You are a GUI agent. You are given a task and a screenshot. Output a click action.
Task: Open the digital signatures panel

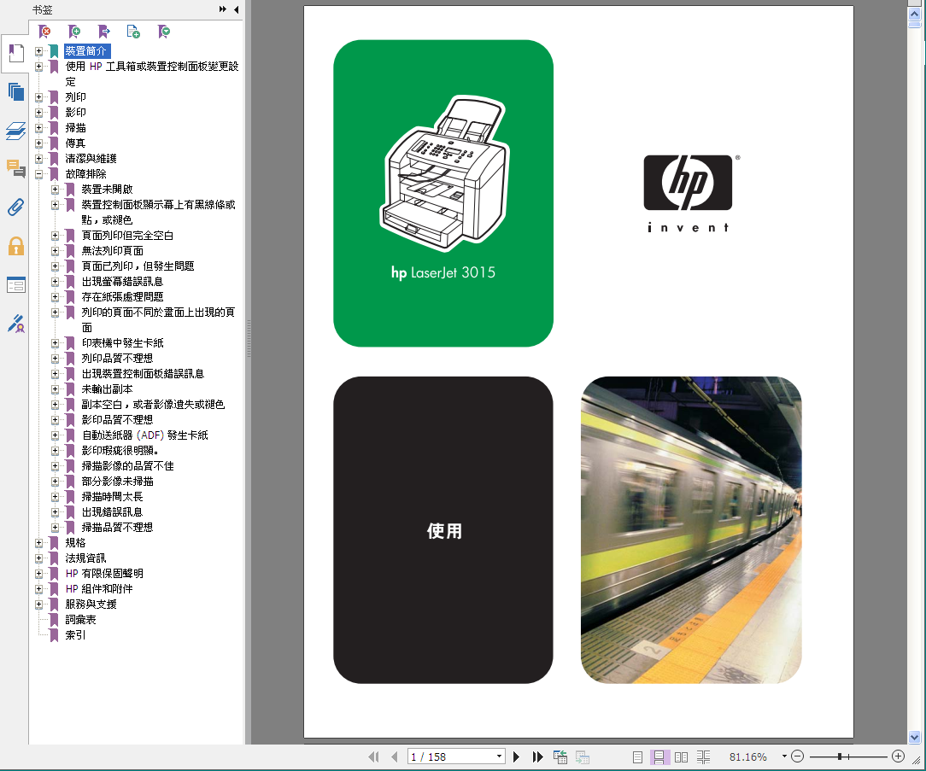point(16,324)
